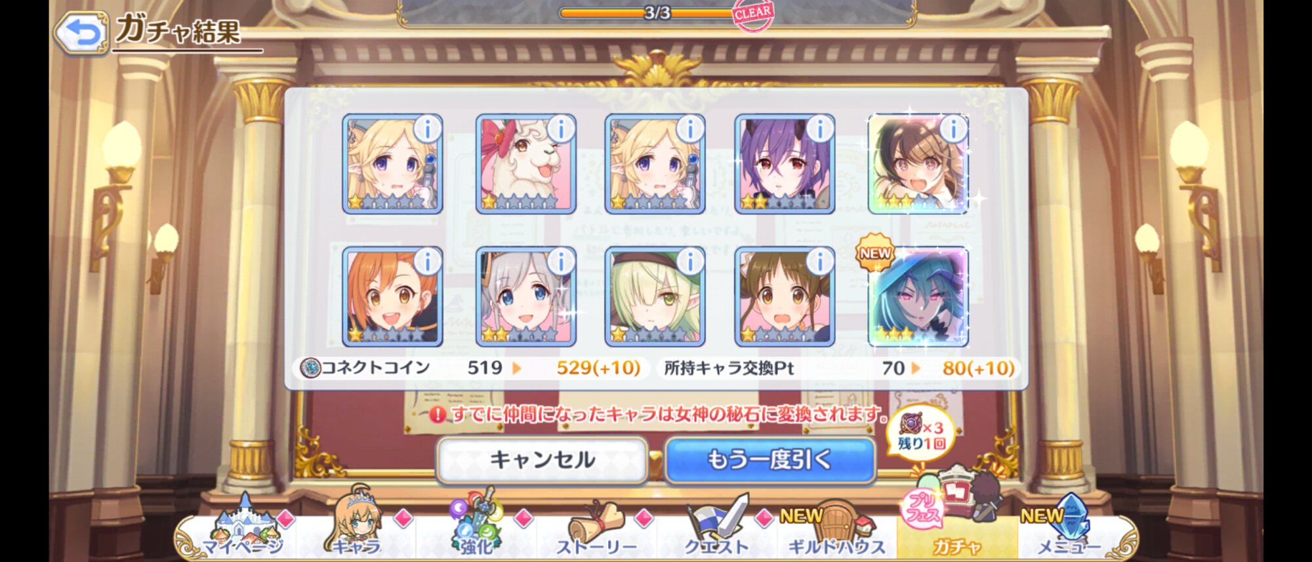Select the NEW teal-haired character card
The width and height of the screenshot is (1312, 562).
[918, 296]
